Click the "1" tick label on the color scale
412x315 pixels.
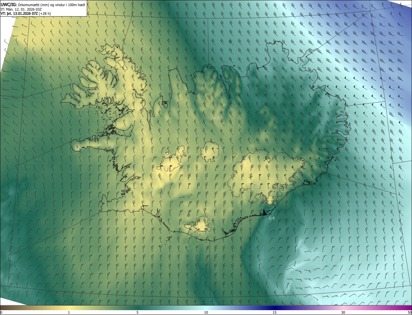tap(69, 312)
